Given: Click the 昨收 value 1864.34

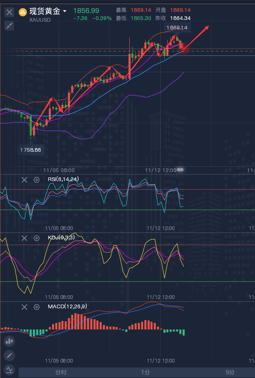Looking at the screenshot, I should tap(180, 18).
